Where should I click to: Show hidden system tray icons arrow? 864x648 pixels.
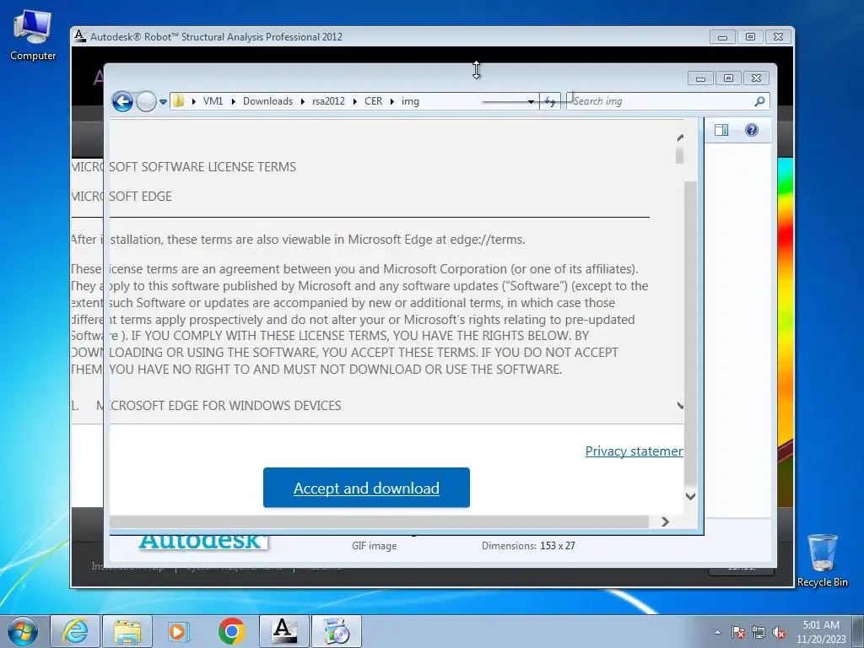717,632
